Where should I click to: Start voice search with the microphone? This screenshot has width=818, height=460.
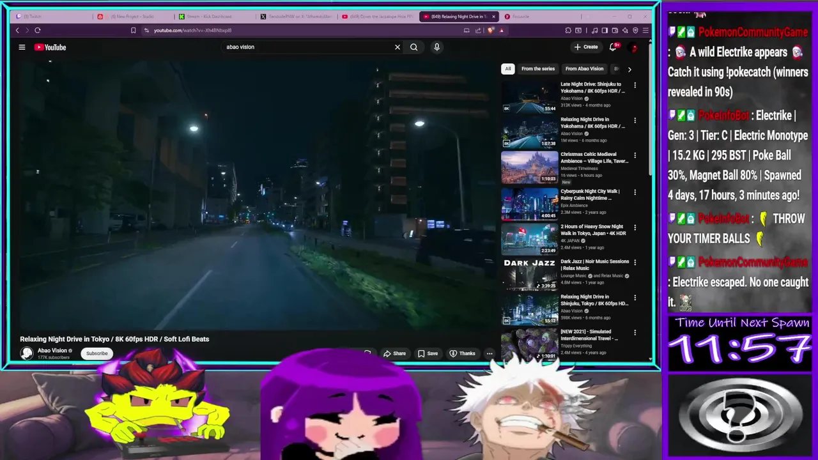437,47
